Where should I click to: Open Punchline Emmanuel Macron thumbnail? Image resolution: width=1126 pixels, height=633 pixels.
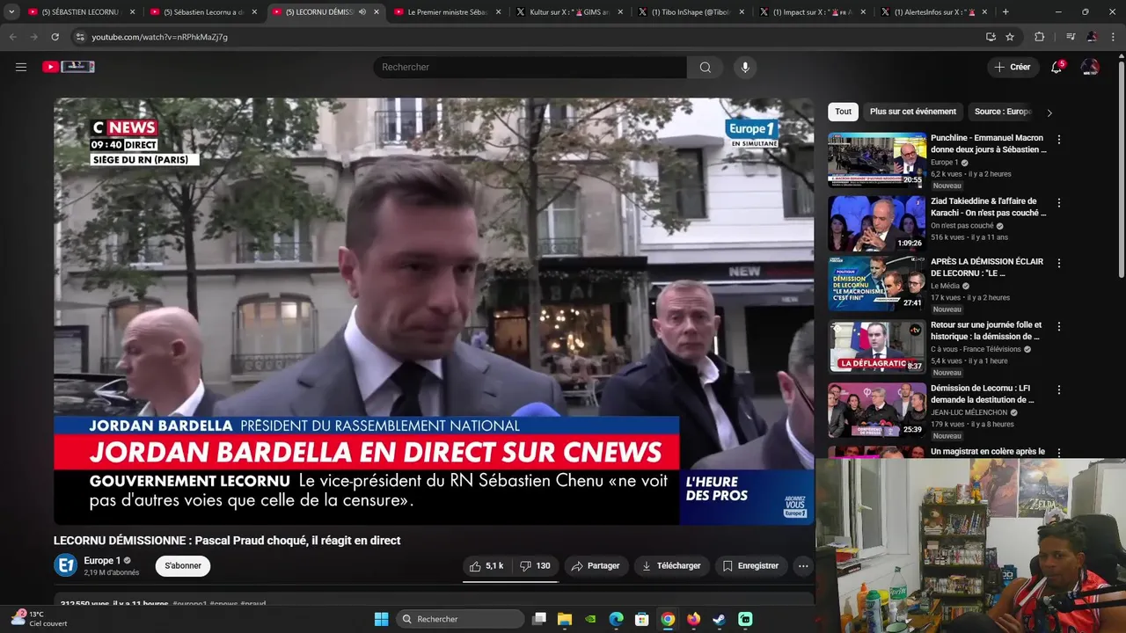click(x=876, y=160)
